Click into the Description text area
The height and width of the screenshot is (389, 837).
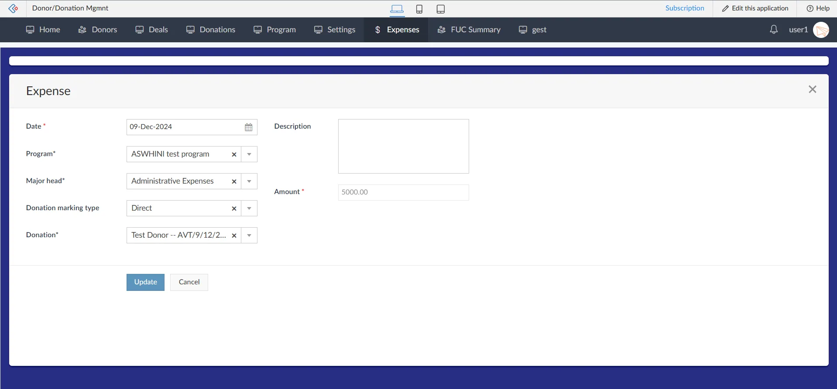(404, 146)
